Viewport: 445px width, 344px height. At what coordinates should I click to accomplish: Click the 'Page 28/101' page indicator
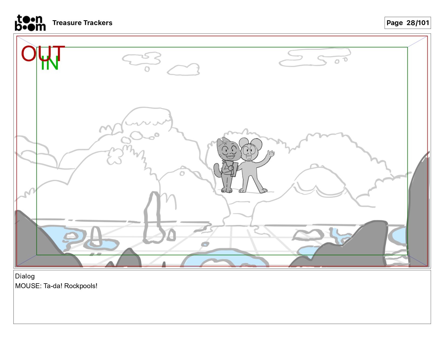pyautogui.click(x=408, y=23)
